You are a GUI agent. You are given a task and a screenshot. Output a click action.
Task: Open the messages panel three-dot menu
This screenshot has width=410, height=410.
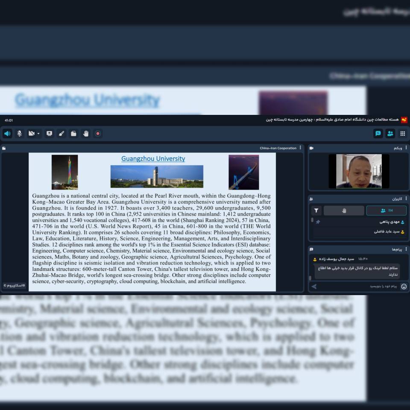click(406, 249)
